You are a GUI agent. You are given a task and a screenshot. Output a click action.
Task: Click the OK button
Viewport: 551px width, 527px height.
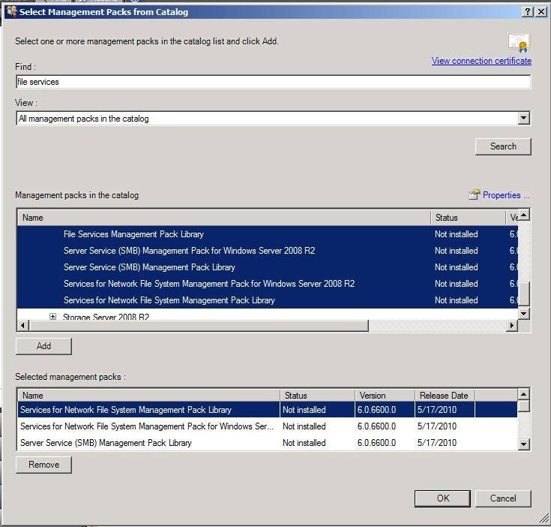coord(442,498)
